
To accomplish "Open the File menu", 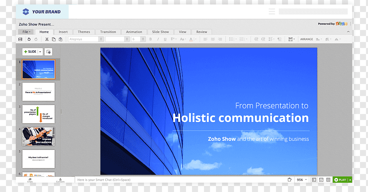I will point(26,32).
